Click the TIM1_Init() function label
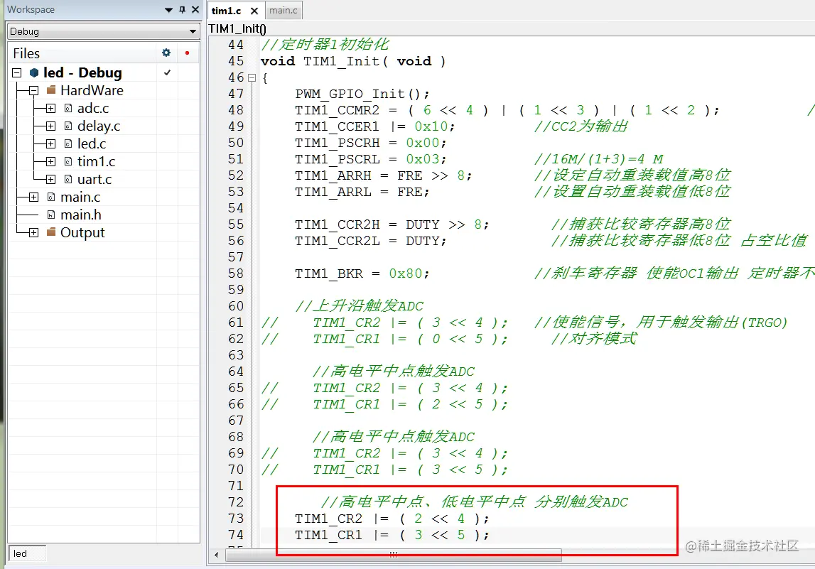This screenshot has width=815, height=569. click(237, 28)
